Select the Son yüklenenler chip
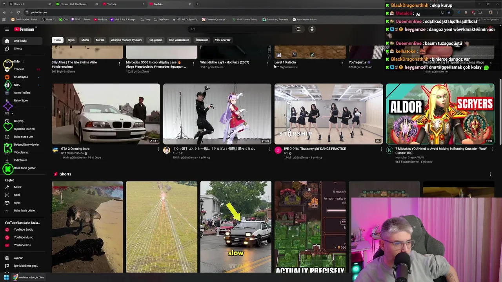 pyautogui.click(x=179, y=40)
